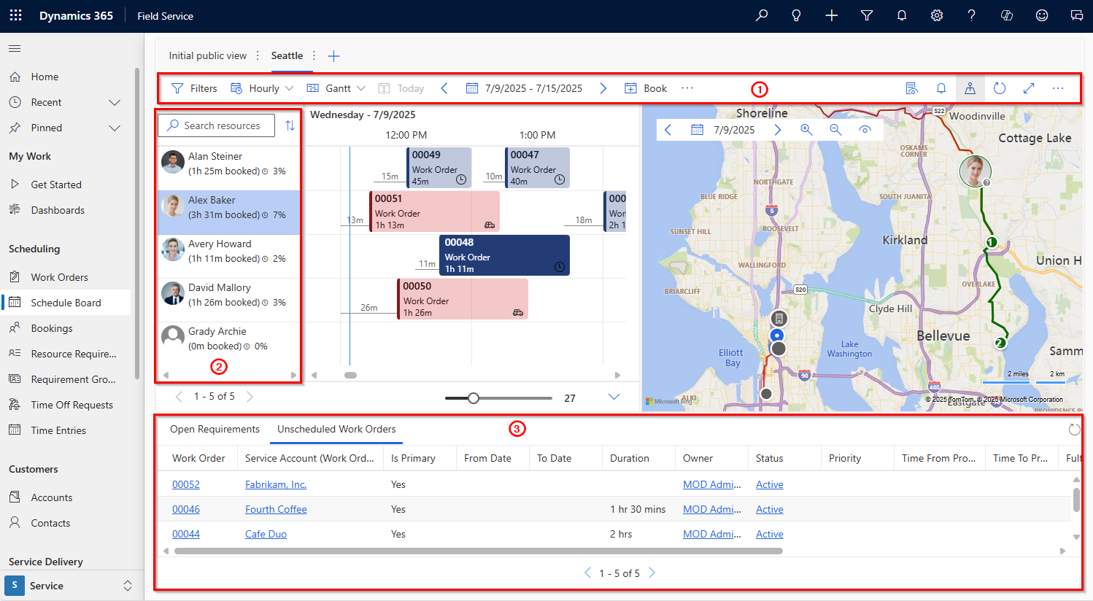Expand the Gantt view dropdown

336,88
